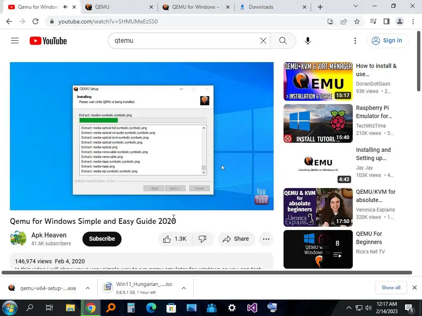Dislike the video with thumbs-down icon

click(202, 239)
